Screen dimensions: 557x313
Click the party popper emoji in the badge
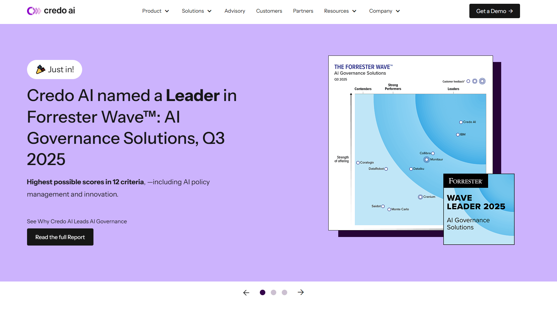40,69
